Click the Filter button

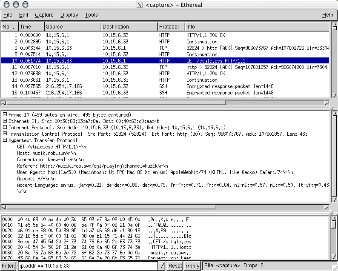8,266
